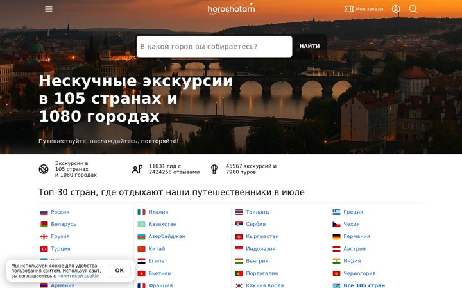Focus the city search input field
The height and width of the screenshot is (288, 462).
(x=214, y=47)
